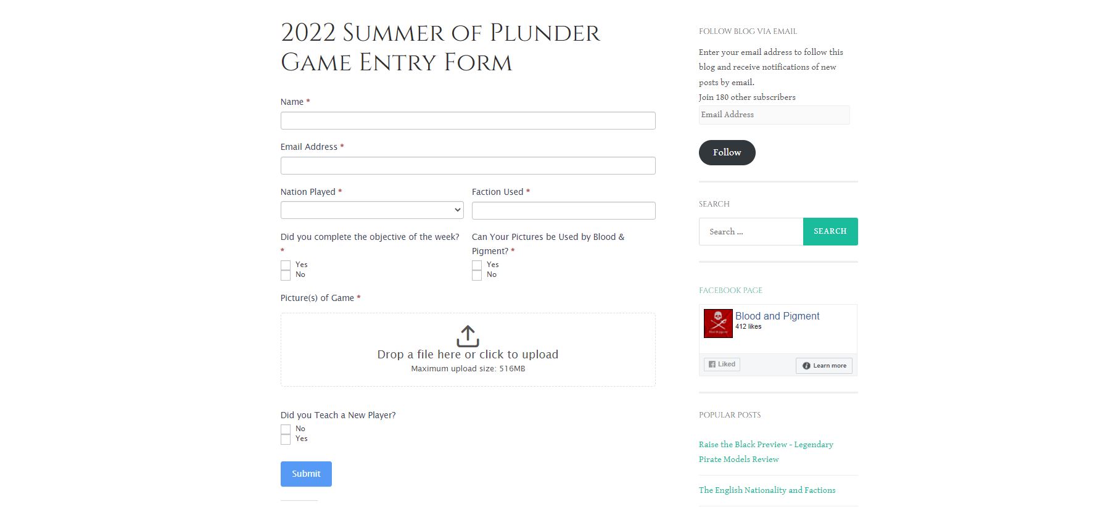Click the Follow button
The image size is (1111, 507).
(727, 152)
